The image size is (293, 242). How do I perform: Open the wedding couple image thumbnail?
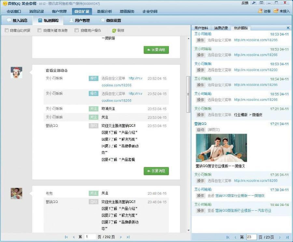click(x=221, y=148)
